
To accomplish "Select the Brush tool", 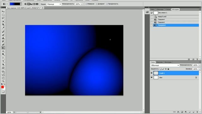I will 3,35.
